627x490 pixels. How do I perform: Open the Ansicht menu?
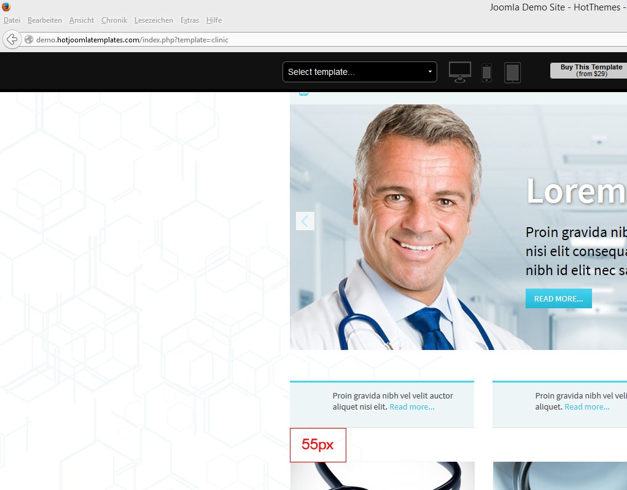82,20
